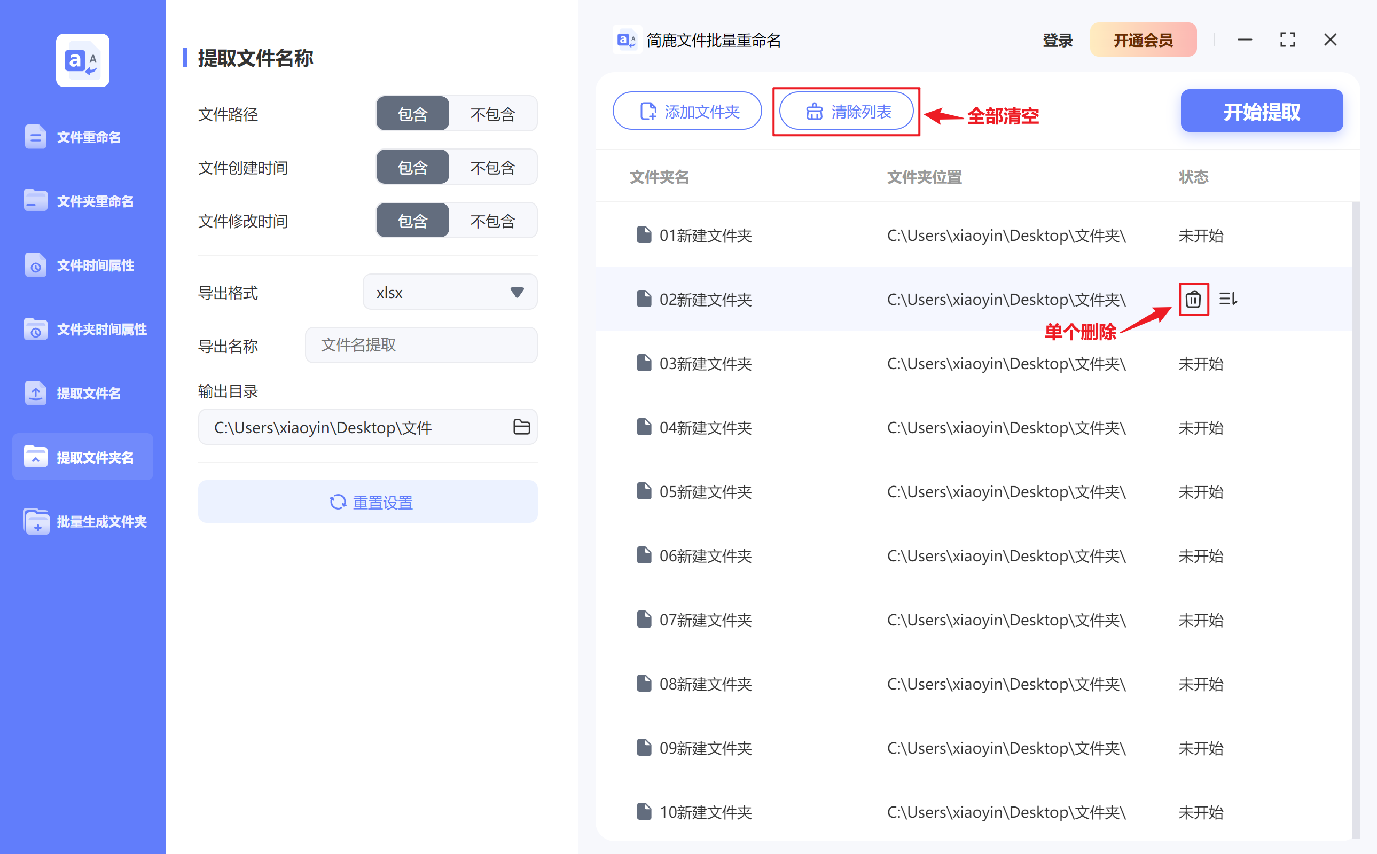Viewport: 1377px width, 854px height.
Task: Click the move-to-bottom icon beside 02新建文件夹
Action: [1229, 299]
